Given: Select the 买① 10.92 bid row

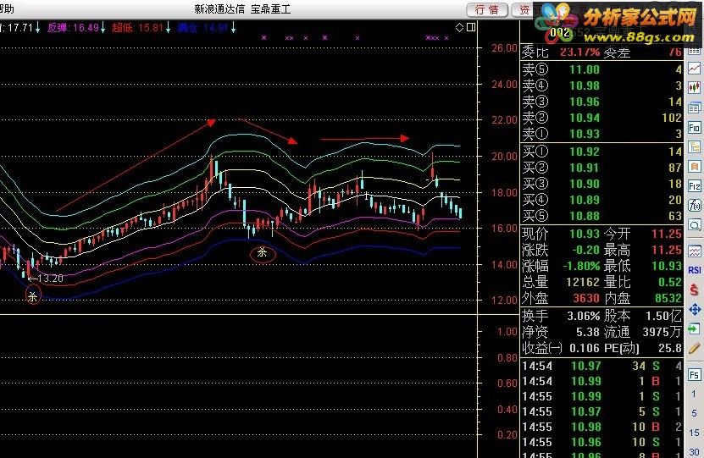Looking at the screenshot, I should [x=601, y=152].
